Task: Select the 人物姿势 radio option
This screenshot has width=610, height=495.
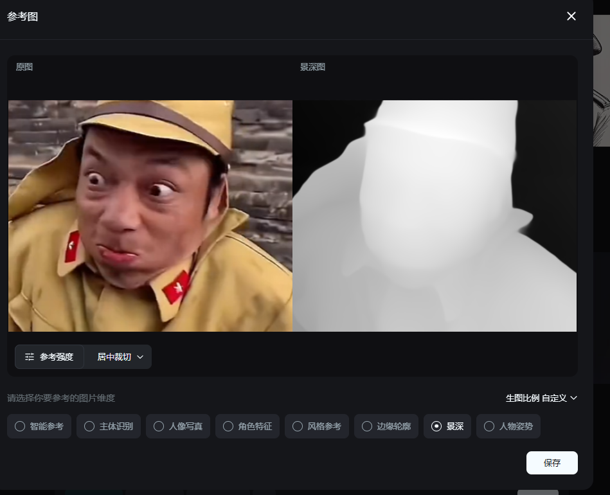Action: 508,426
